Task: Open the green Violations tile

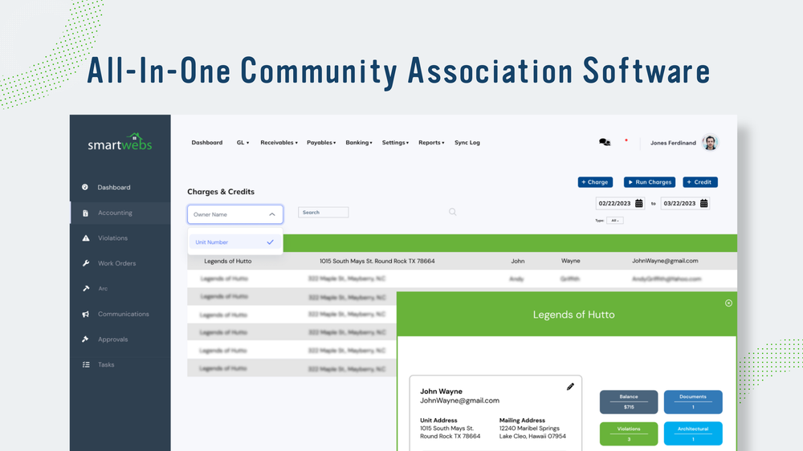Action: [x=629, y=433]
